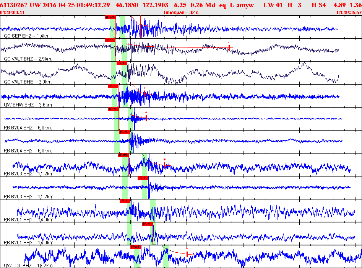Click the event ID 61130267 in header
This screenshot has width=362, height=268.
pyautogui.click(x=14, y=5)
